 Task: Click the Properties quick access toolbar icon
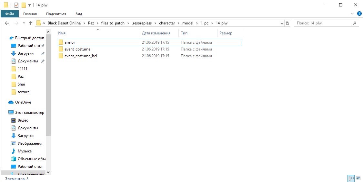tap(16, 5)
